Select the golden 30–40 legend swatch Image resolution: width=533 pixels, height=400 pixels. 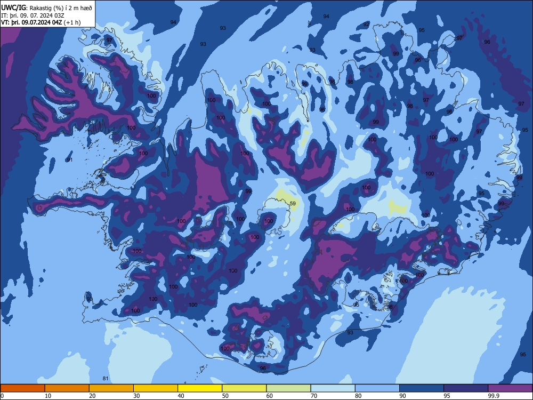coord(156,388)
